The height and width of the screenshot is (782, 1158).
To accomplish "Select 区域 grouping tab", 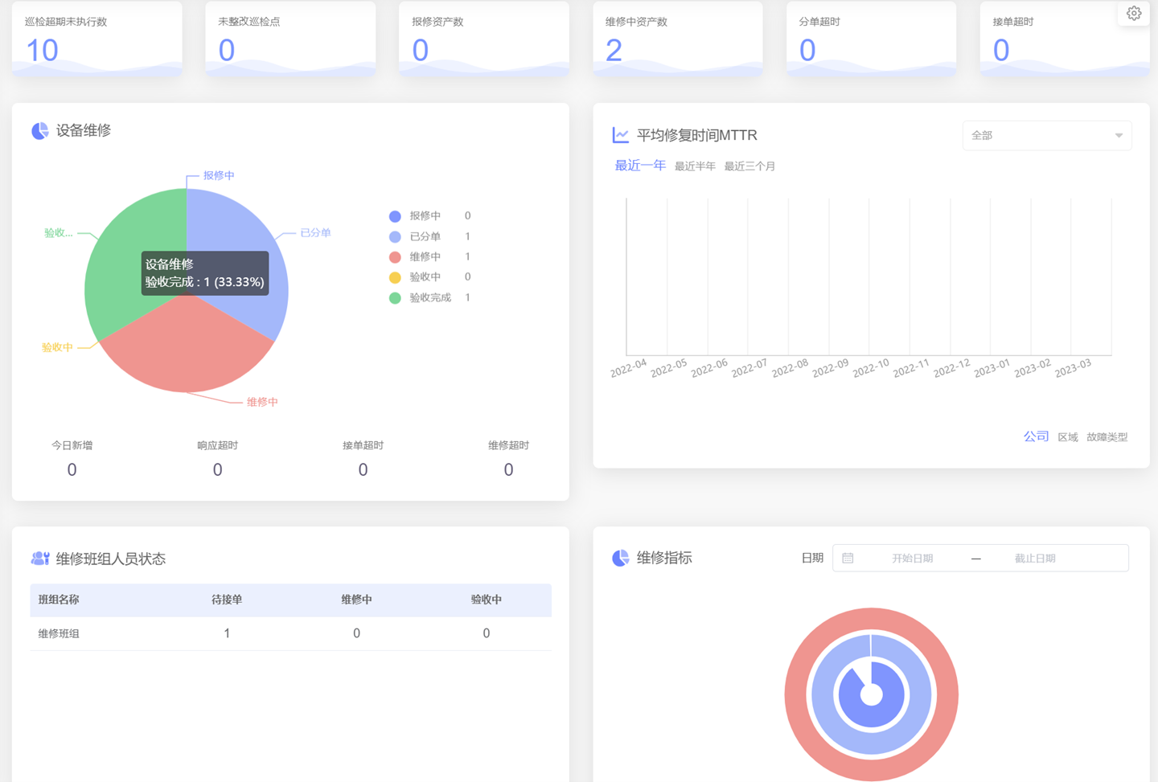I will click(1068, 437).
